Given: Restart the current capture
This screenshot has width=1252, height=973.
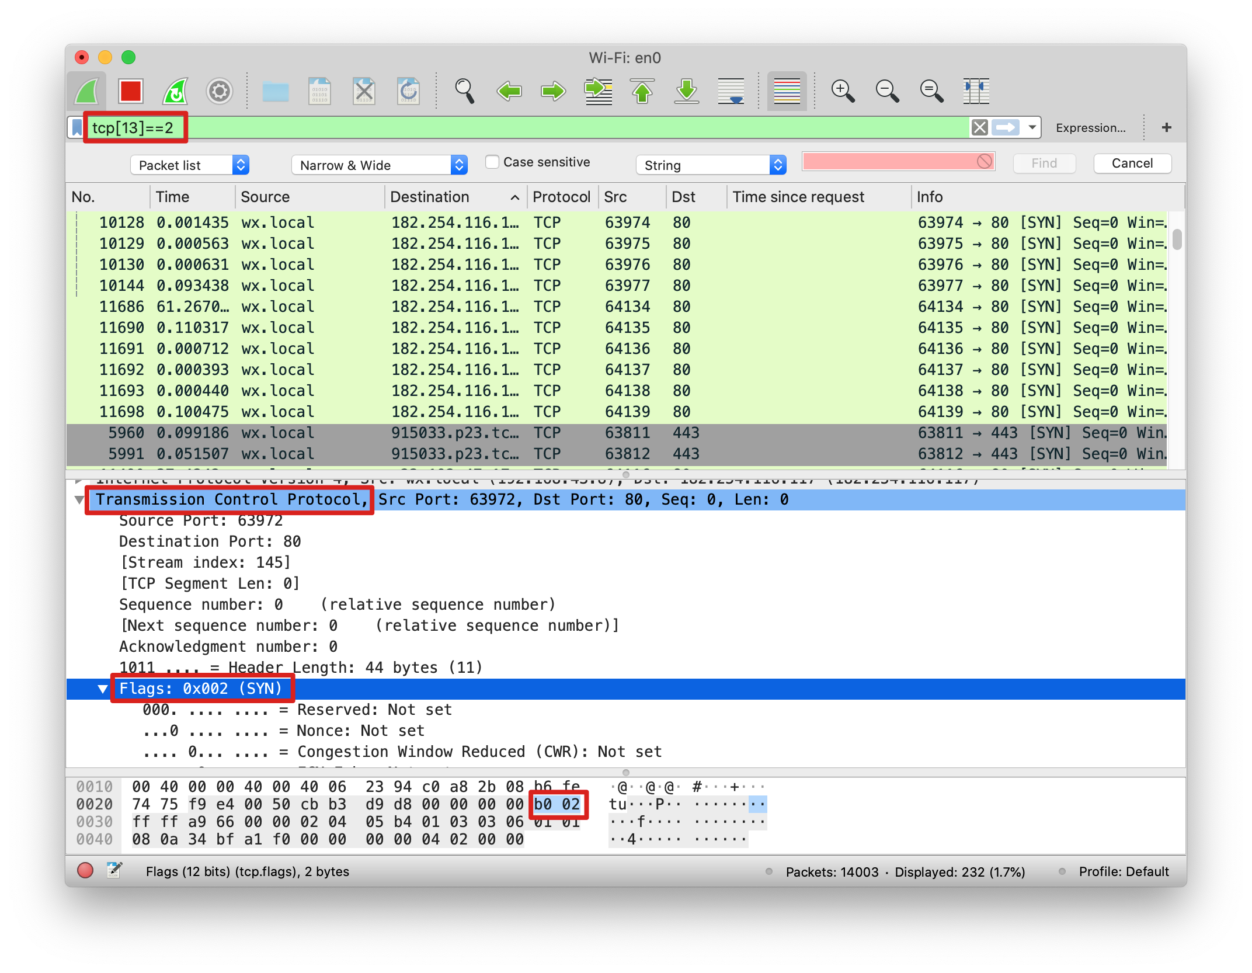Looking at the screenshot, I should 175,91.
